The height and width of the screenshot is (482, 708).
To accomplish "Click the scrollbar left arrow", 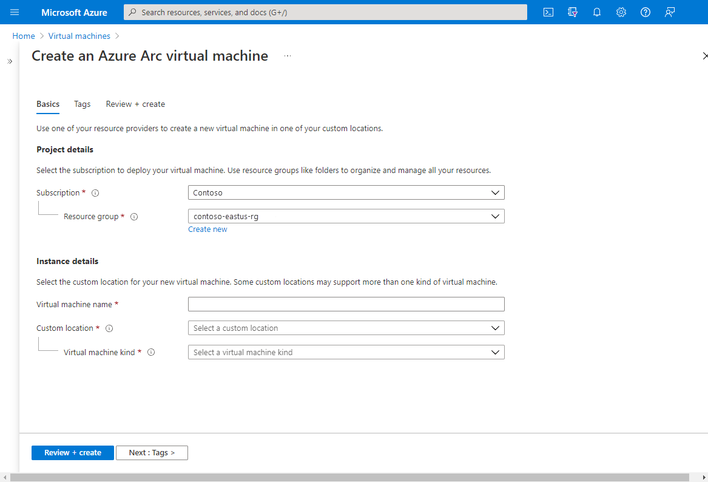I will 4,478.
